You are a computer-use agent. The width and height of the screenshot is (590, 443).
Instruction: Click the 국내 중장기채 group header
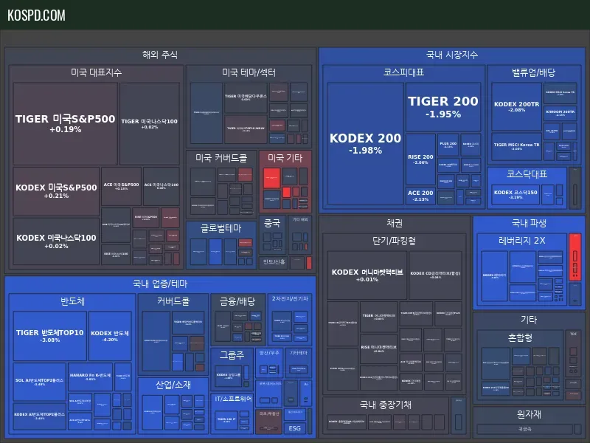click(x=385, y=405)
